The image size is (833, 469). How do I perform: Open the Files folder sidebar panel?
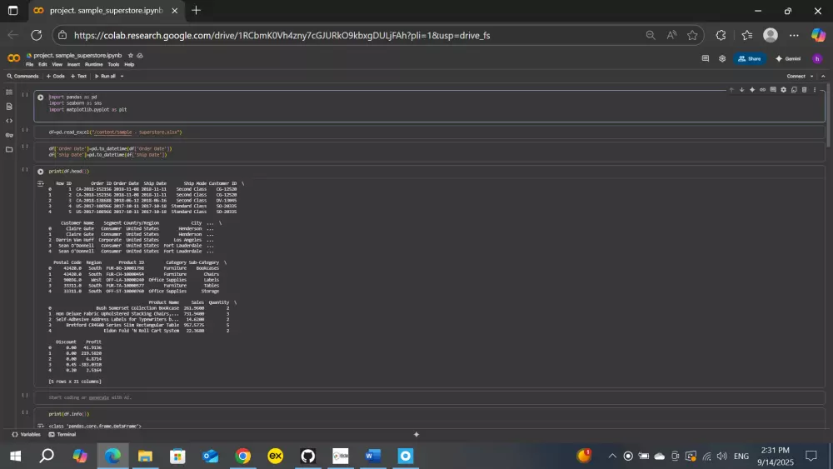[x=9, y=149]
